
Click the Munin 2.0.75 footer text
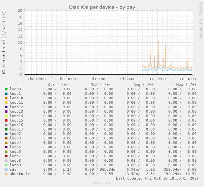[102, 183]
